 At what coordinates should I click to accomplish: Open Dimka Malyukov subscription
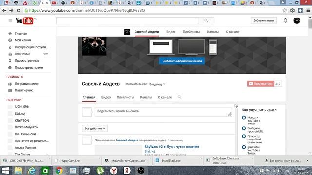tap(26, 127)
